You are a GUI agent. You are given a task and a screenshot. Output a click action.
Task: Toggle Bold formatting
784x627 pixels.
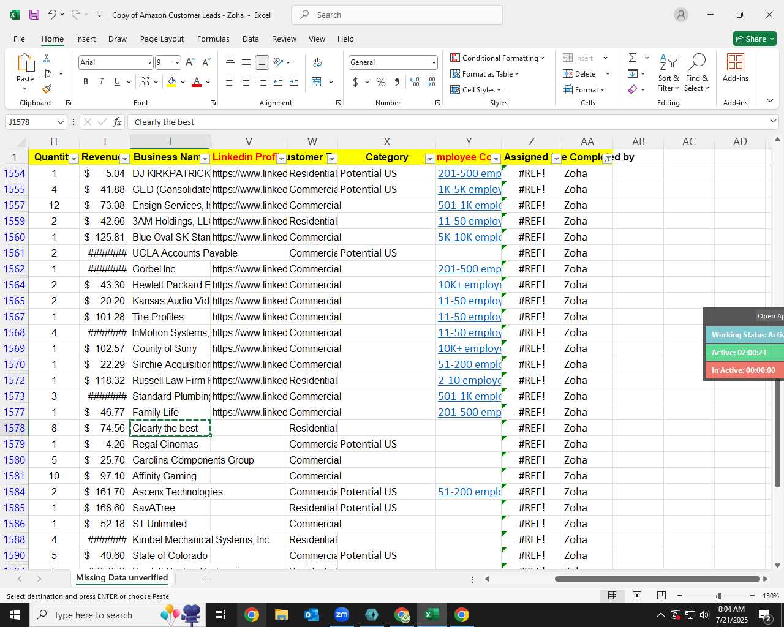tap(86, 82)
